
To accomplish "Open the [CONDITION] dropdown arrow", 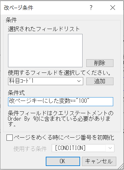I will point(110,148).
